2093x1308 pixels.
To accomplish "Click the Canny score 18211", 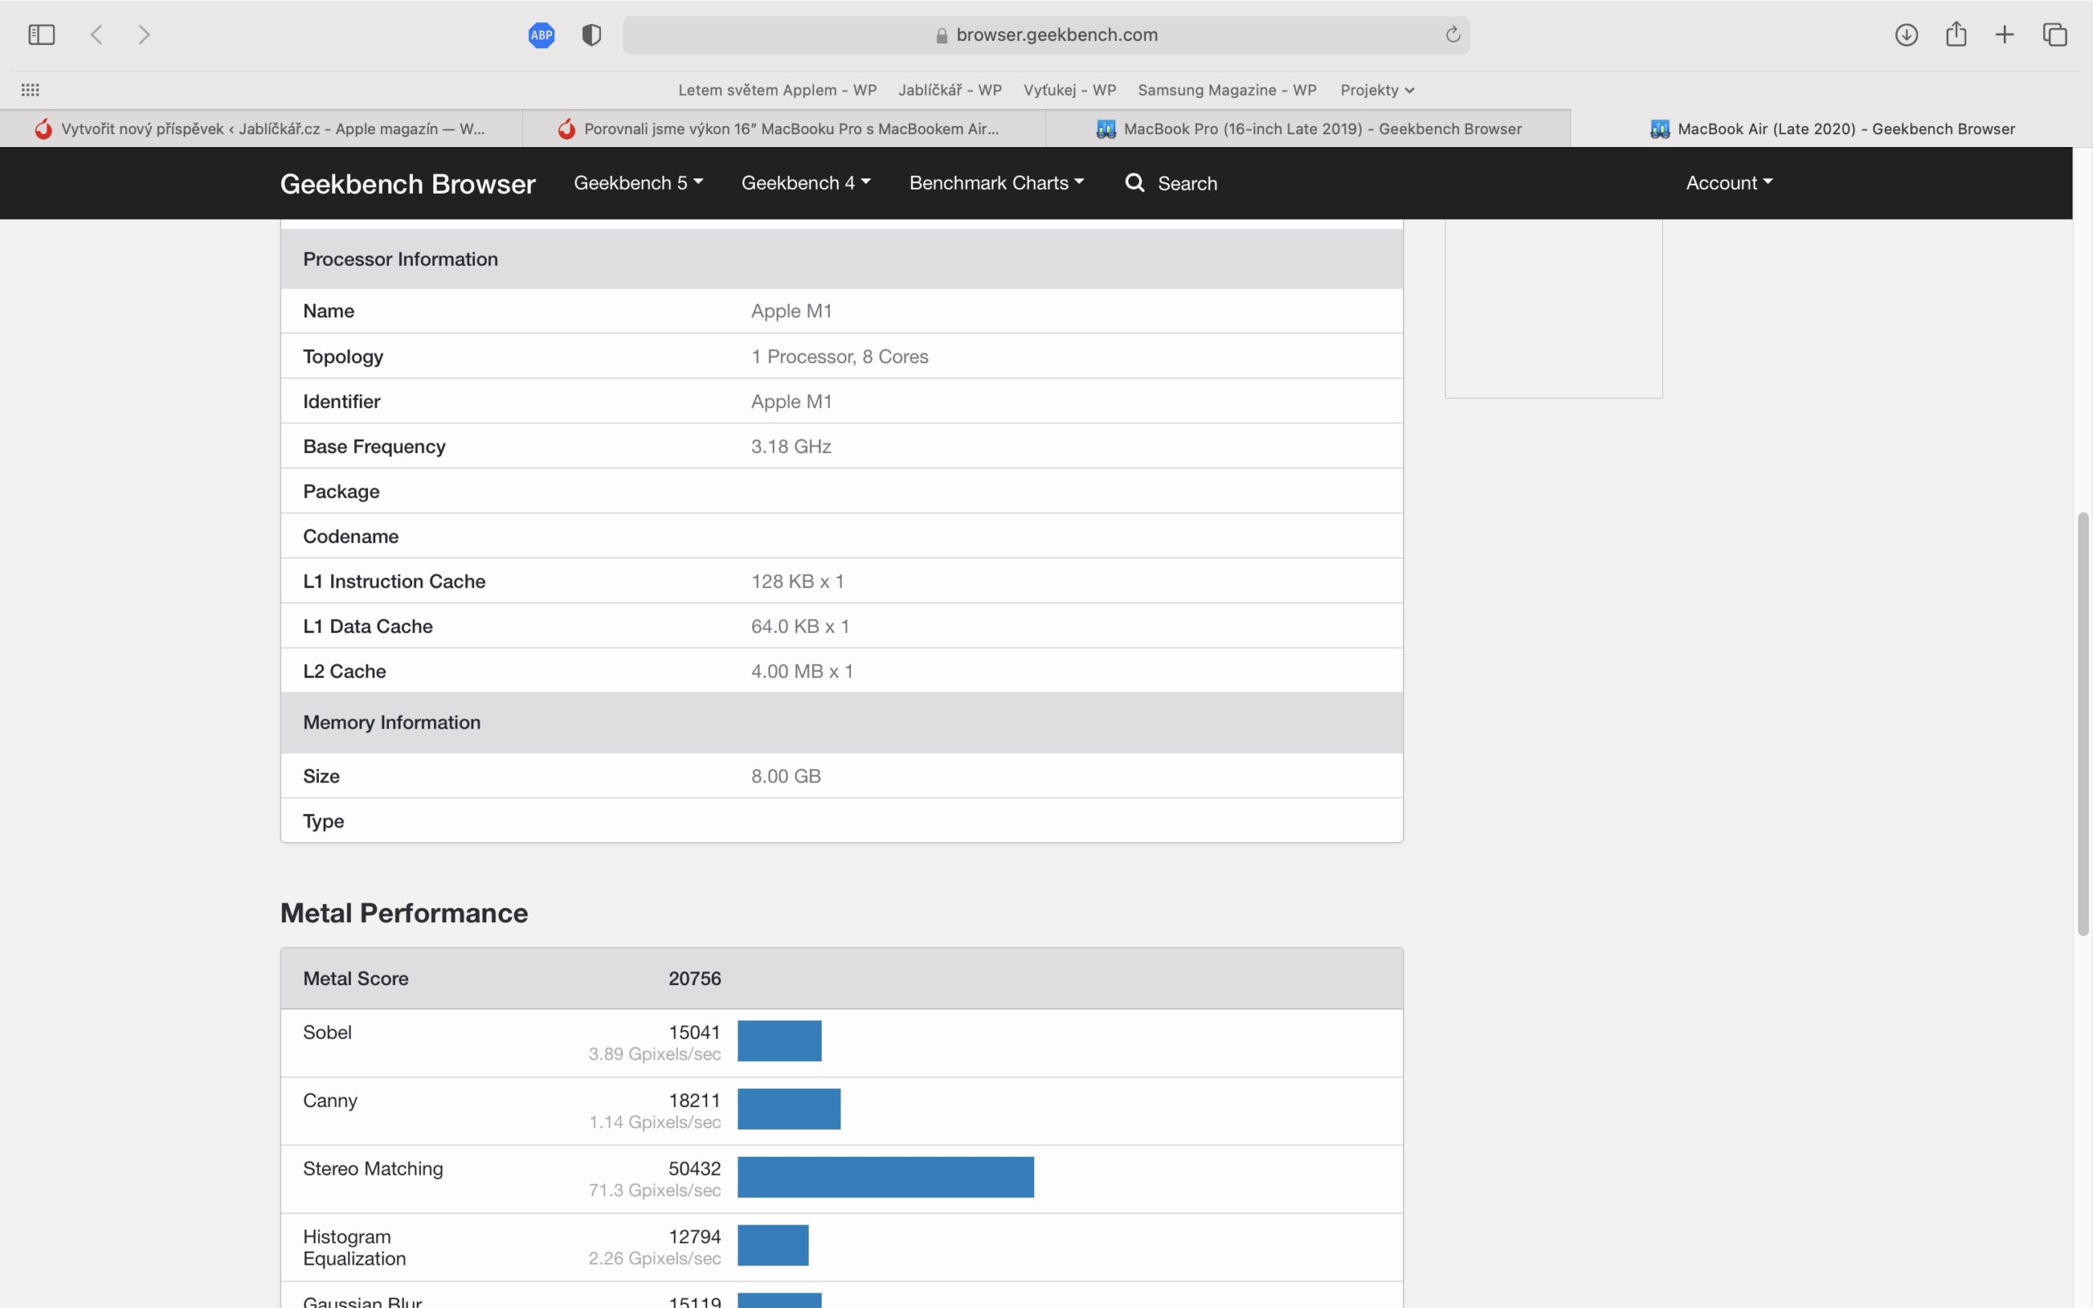I will click(694, 1100).
